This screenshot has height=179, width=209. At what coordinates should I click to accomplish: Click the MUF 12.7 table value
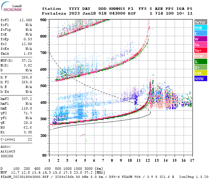coord(15,173)
